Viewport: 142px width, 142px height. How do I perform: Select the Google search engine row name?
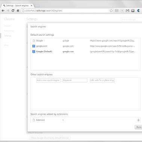(39, 41)
